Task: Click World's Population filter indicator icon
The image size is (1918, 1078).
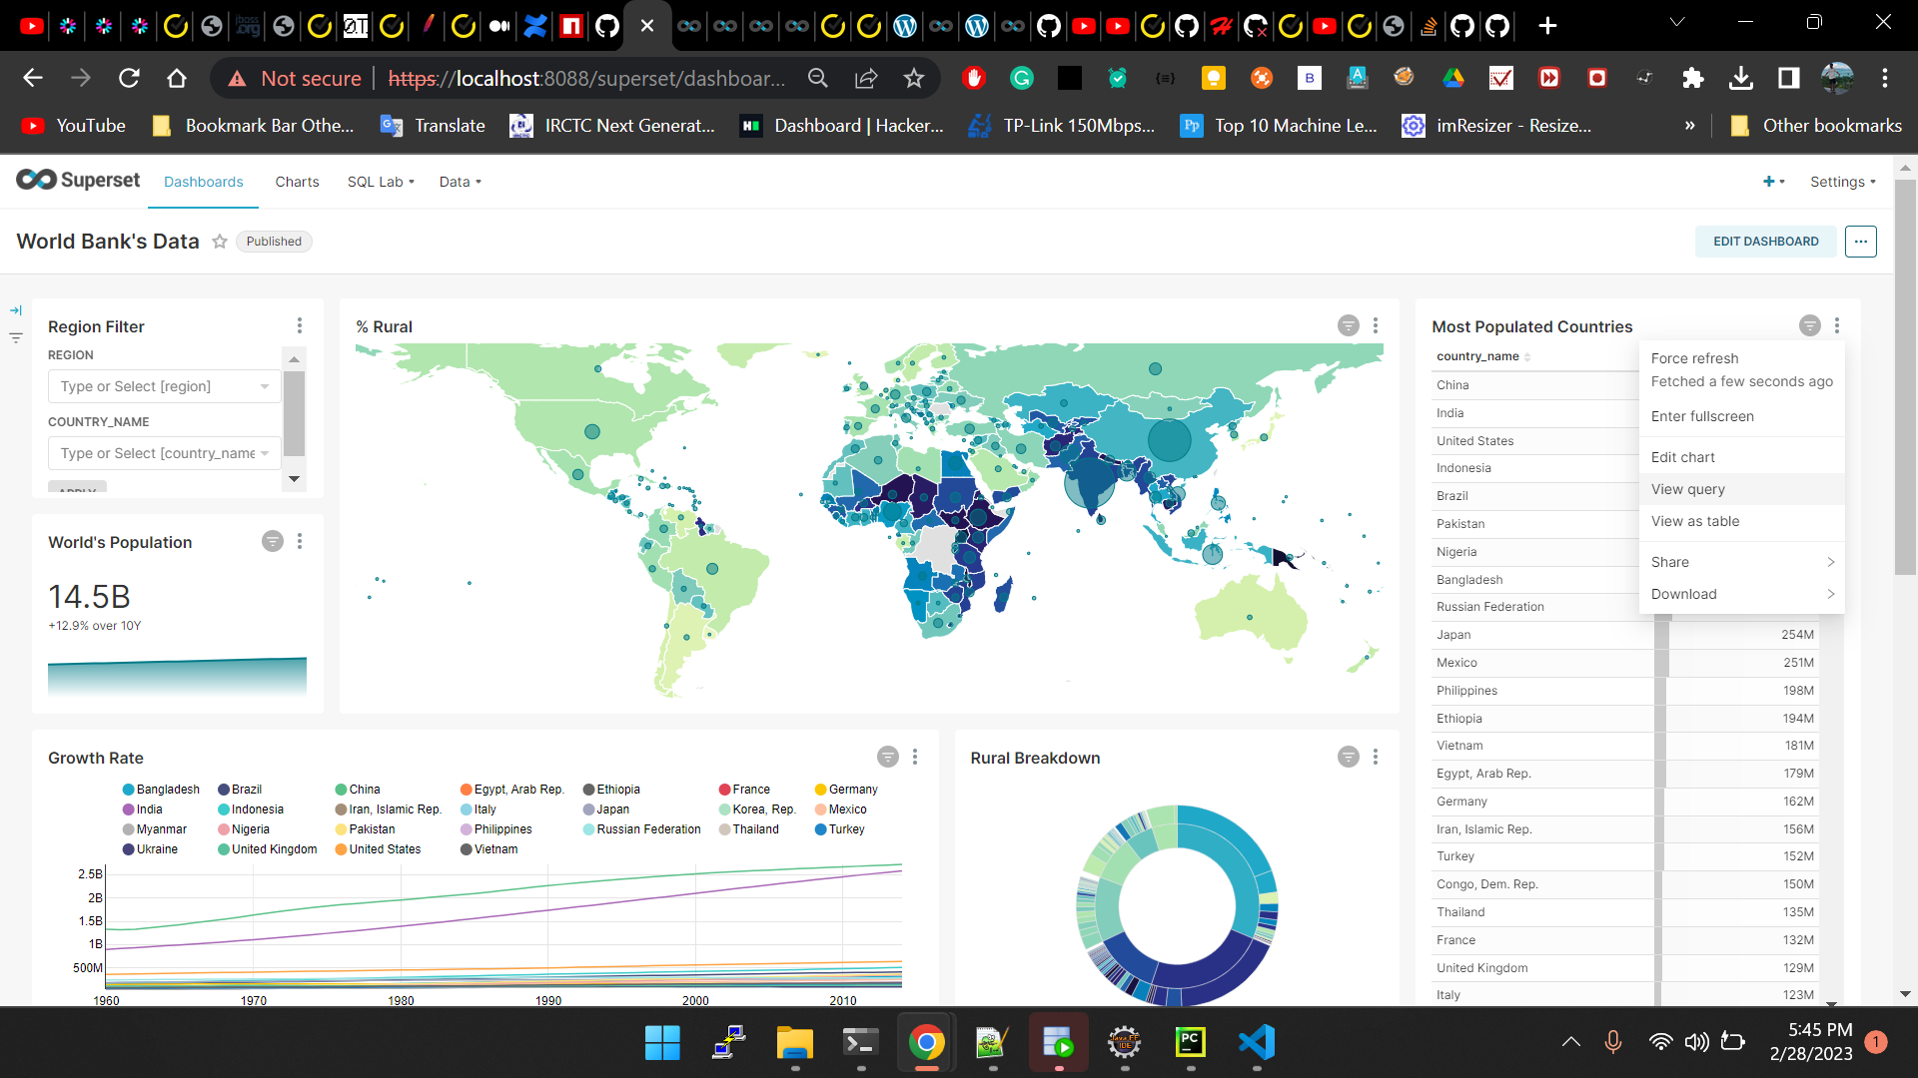Action: point(272,542)
